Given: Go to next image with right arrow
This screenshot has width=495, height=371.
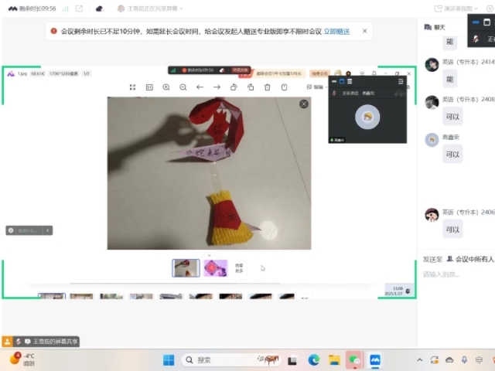Looking at the screenshot, I should (217, 87).
